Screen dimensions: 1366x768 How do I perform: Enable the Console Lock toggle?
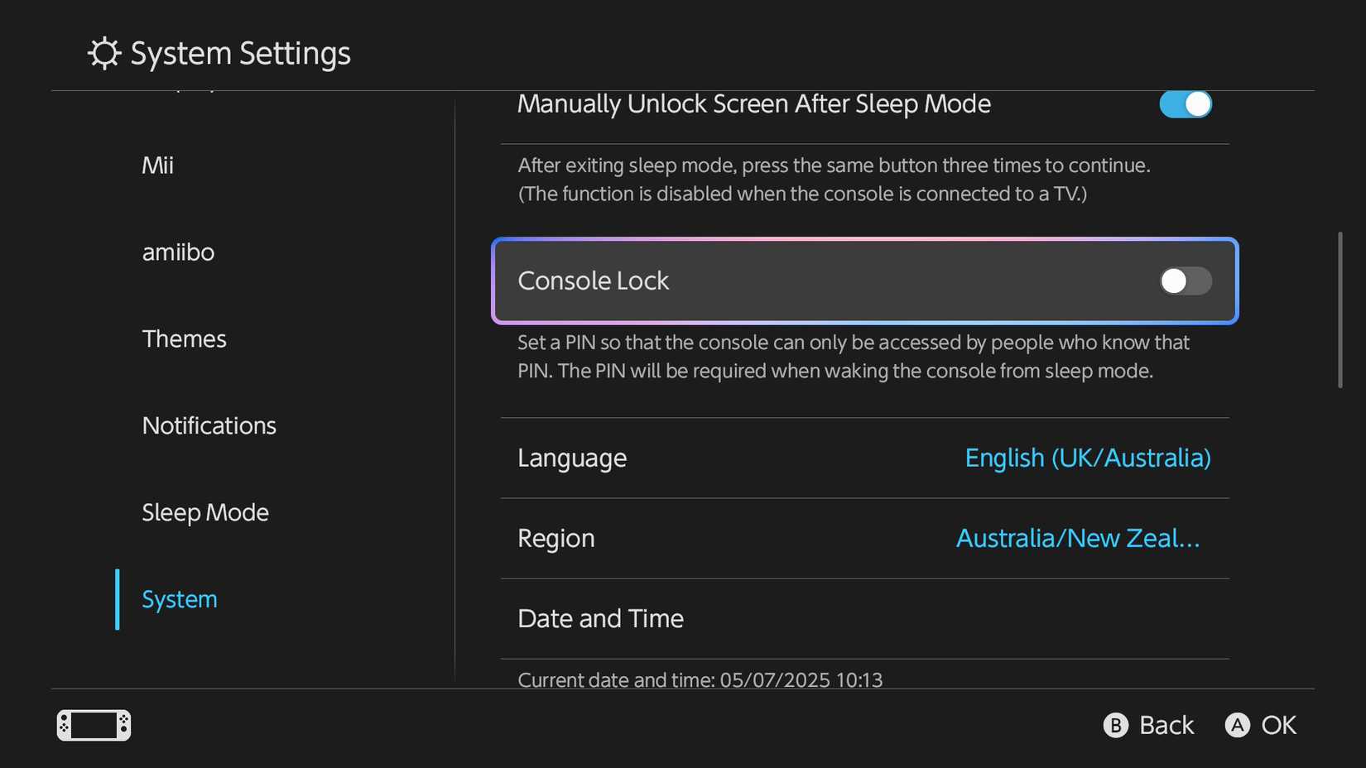[x=1185, y=281]
